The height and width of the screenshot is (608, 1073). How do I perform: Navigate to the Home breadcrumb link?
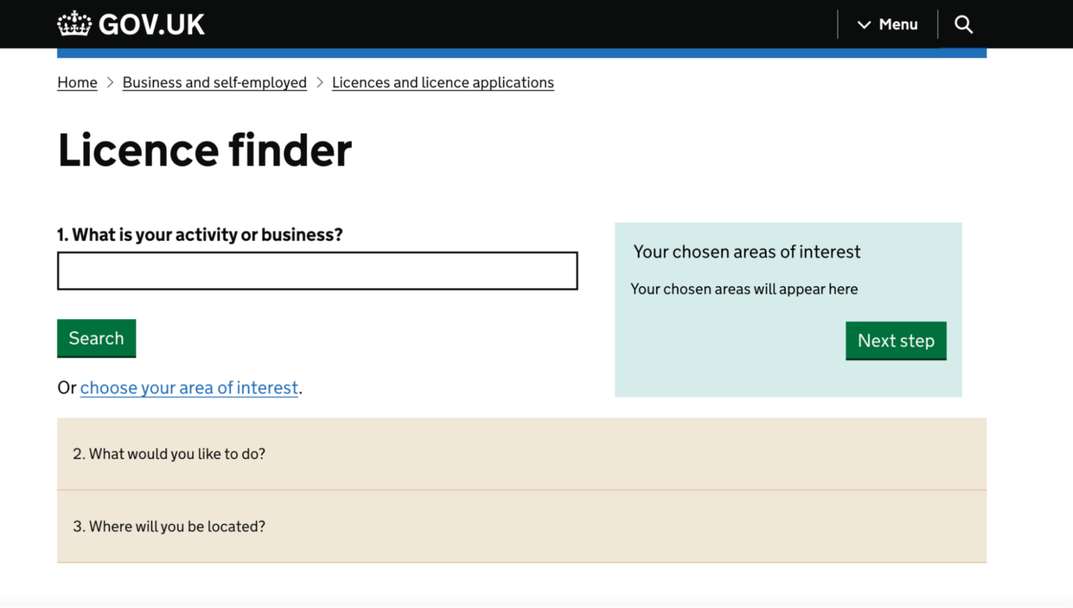[x=77, y=82]
